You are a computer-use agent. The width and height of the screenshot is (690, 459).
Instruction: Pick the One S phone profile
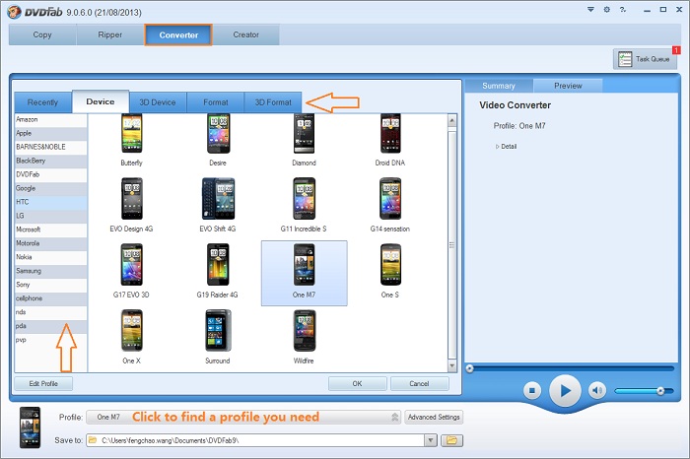pyautogui.click(x=390, y=271)
